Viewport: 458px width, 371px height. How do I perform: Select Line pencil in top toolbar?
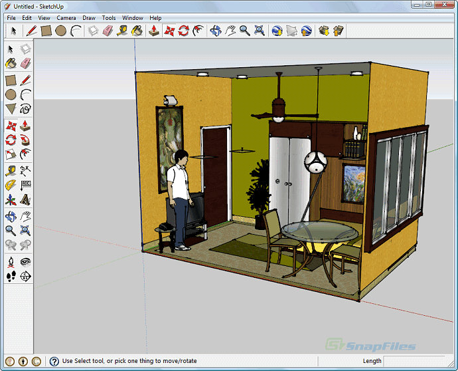point(31,31)
